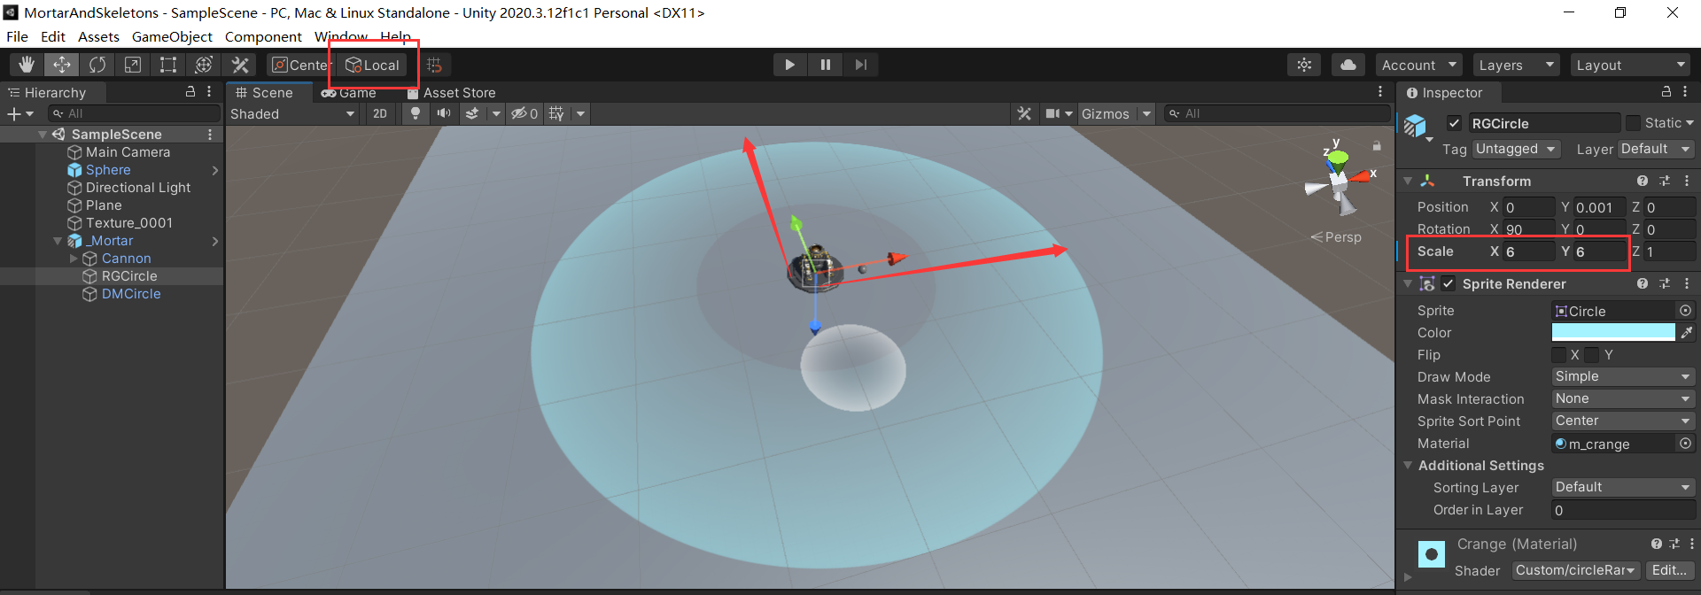Open custom editor tools
Viewport: 1701px width, 595px height.
click(240, 65)
